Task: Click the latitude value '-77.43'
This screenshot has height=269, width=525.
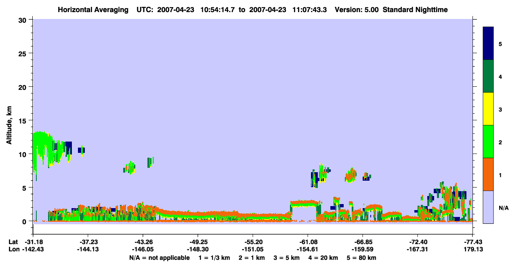Action: point(472,242)
